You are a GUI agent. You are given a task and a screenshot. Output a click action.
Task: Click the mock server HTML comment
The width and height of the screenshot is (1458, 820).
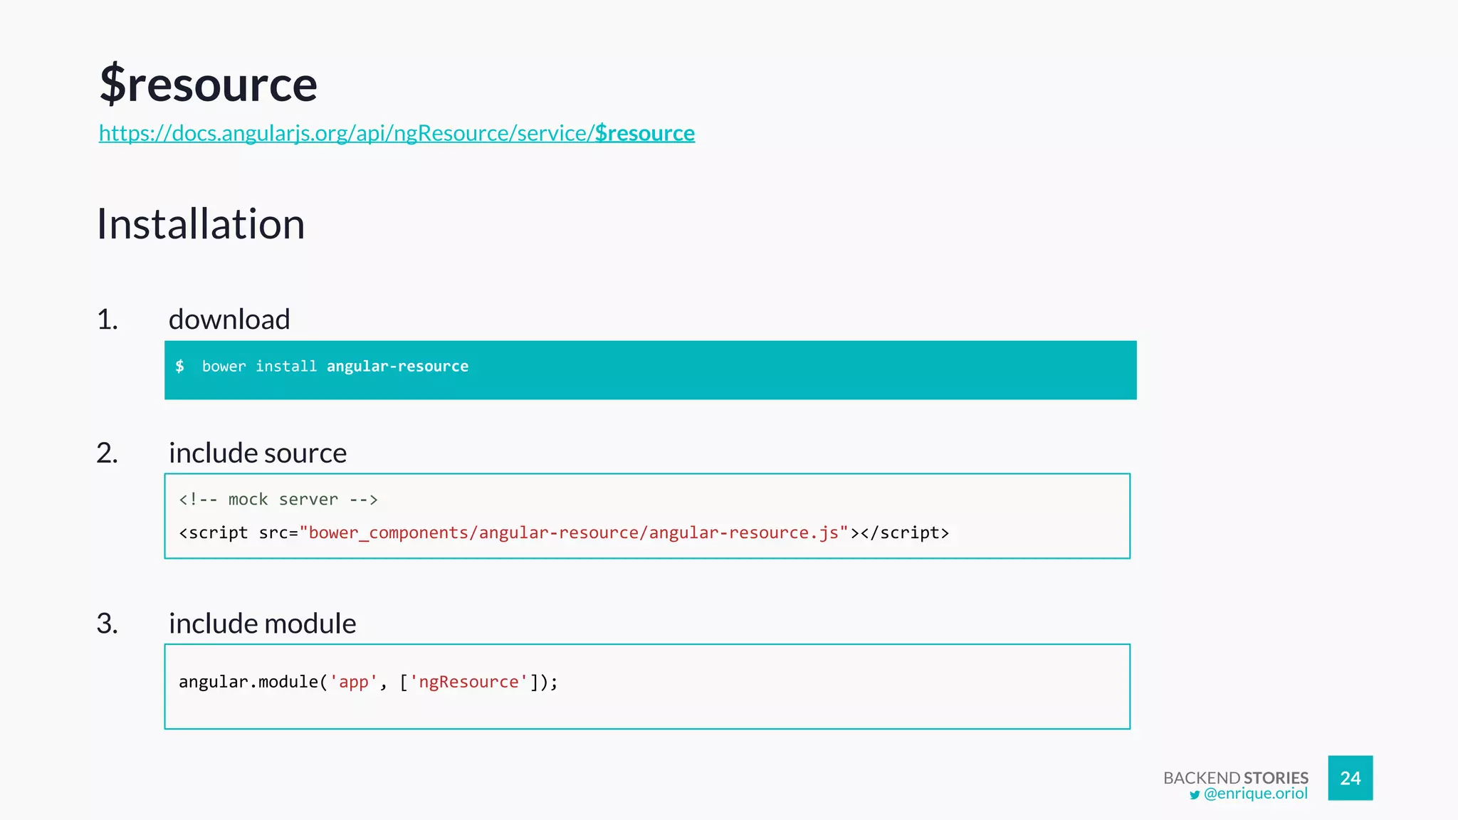point(278,500)
